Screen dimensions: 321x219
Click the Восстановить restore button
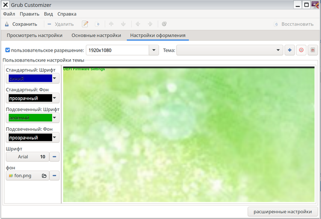[294, 24]
